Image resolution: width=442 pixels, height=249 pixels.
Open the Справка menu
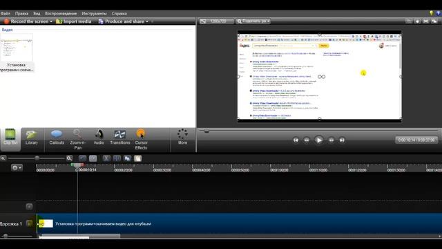point(119,13)
